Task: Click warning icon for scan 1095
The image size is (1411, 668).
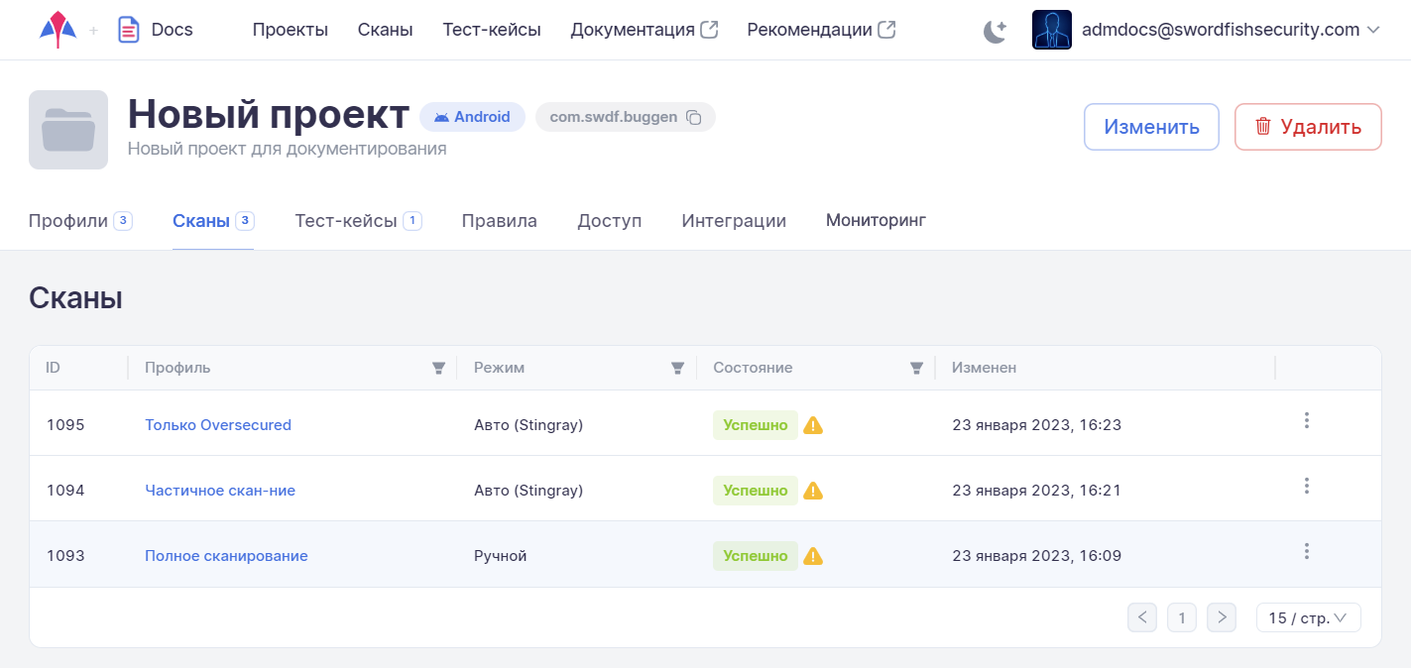Action: 813,425
